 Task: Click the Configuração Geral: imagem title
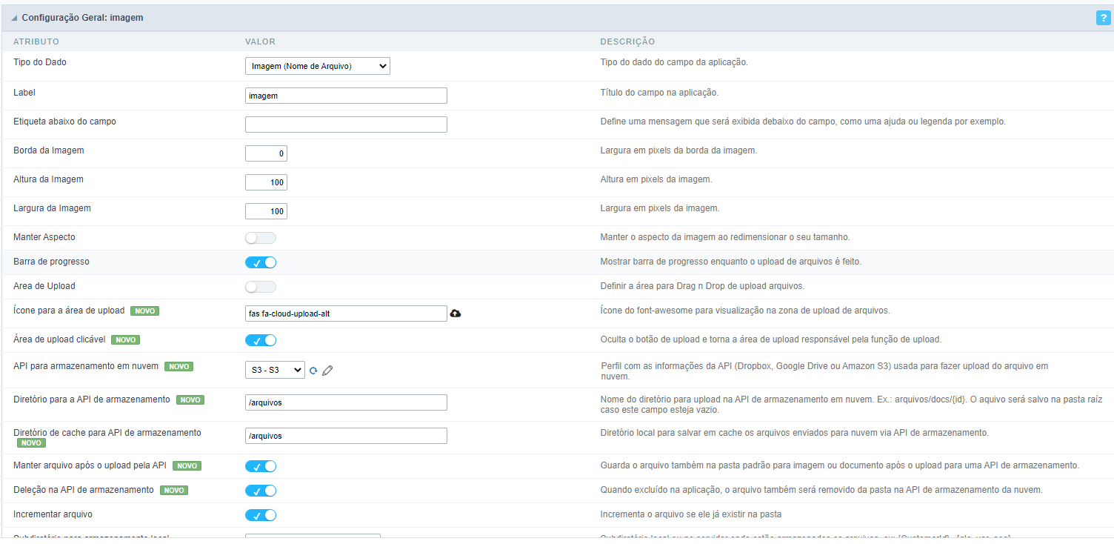(x=82, y=18)
